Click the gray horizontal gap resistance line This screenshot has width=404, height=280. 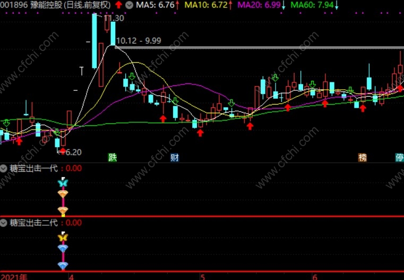point(259,48)
